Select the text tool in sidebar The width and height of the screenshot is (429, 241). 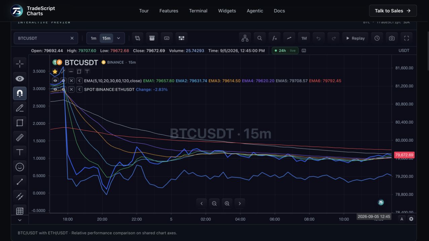coord(20,152)
